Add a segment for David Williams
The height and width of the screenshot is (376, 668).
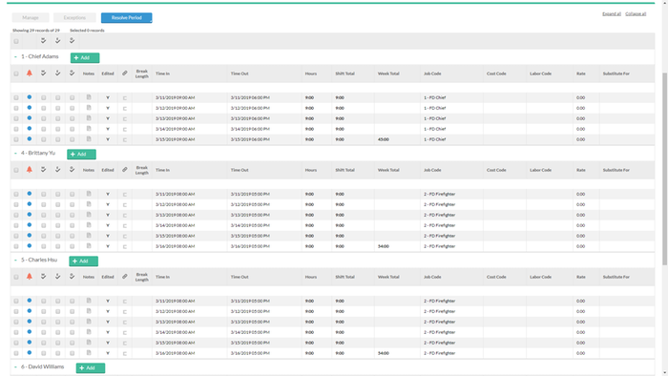point(91,368)
